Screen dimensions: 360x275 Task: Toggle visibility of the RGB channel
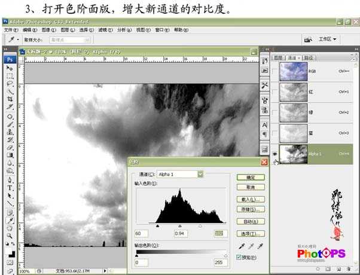click(x=275, y=72)
